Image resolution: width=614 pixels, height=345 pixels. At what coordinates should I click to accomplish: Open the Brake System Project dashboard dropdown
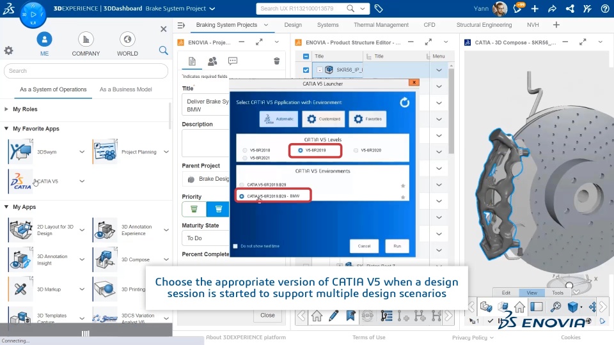(x=212, y=8)
